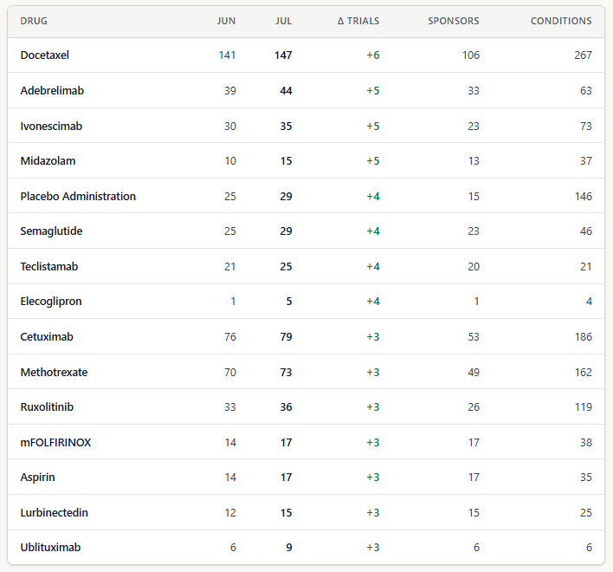The image size is (613, 572).
Task: Click Docetaxel's JUN value 141
Action: click(x=227, y=55)
